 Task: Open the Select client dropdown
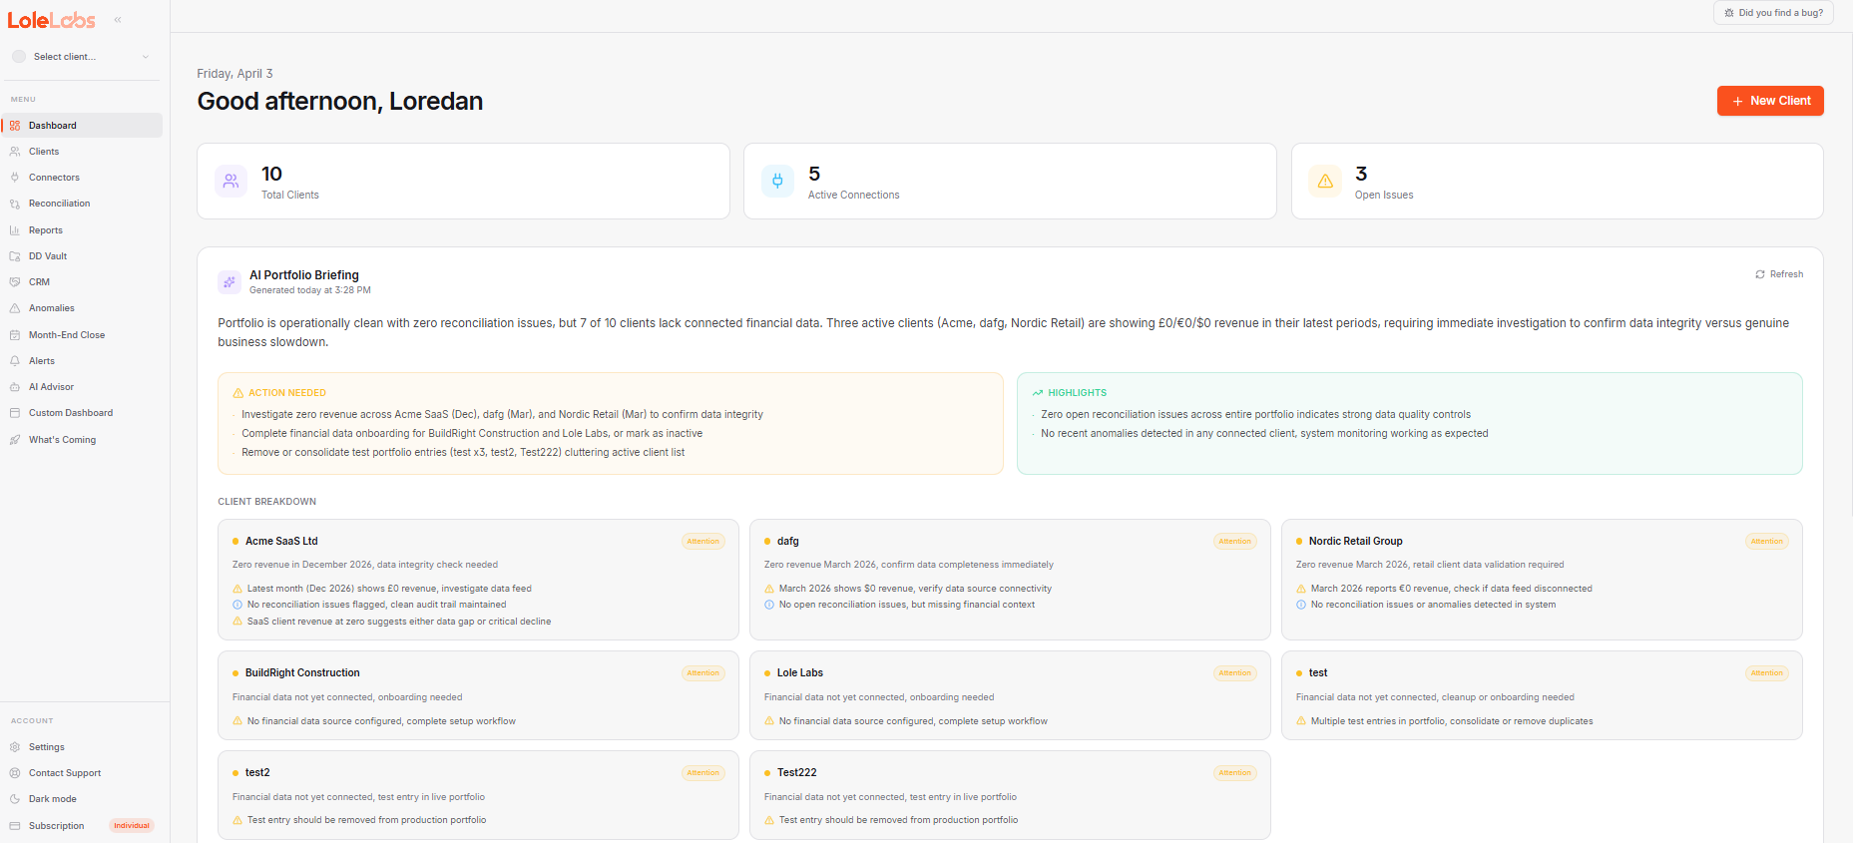[80, 57]
